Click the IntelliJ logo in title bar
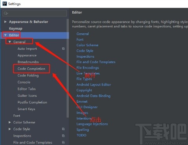 (x=5, y=4)
